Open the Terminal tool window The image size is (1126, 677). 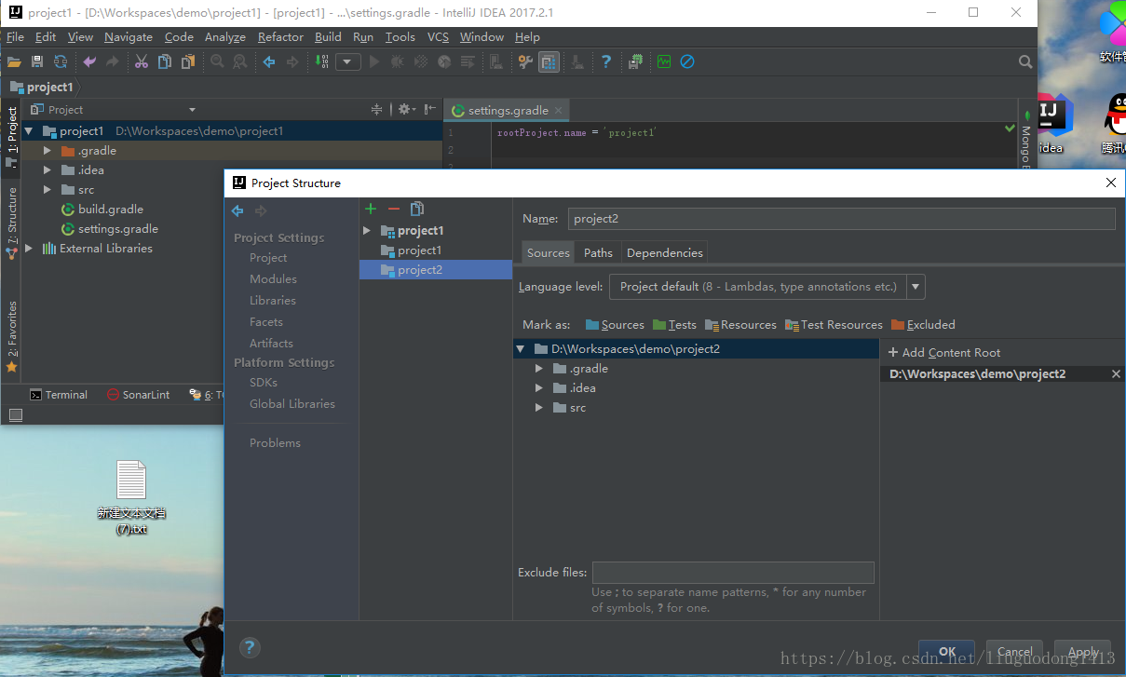(59, 395)
